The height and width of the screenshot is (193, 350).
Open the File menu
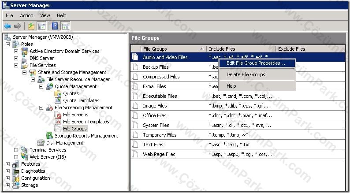[x=9, y=15]
